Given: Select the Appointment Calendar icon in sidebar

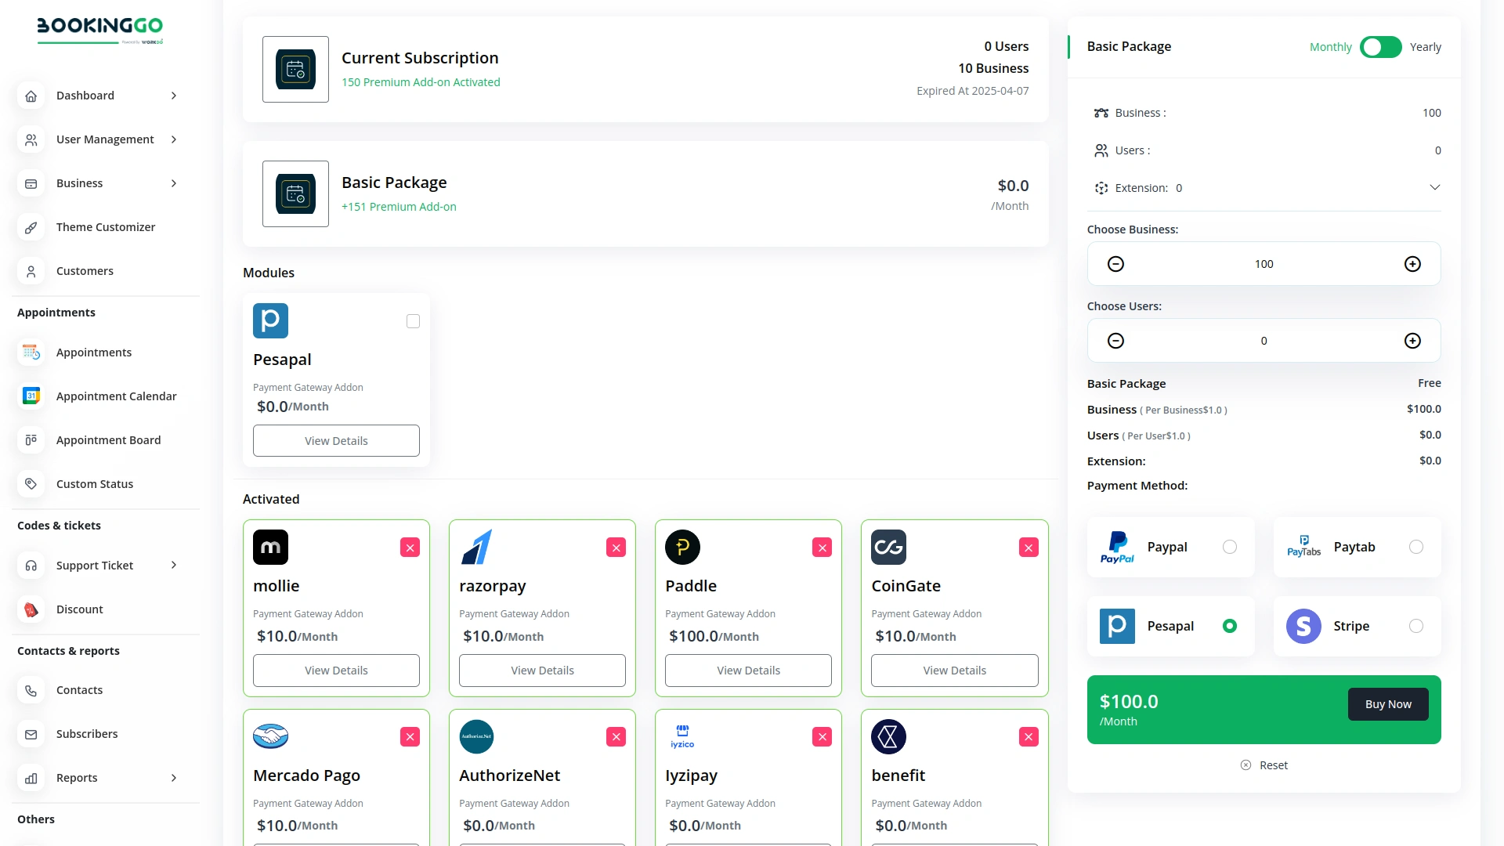Looking at the screenshot, I should [31, 396].
